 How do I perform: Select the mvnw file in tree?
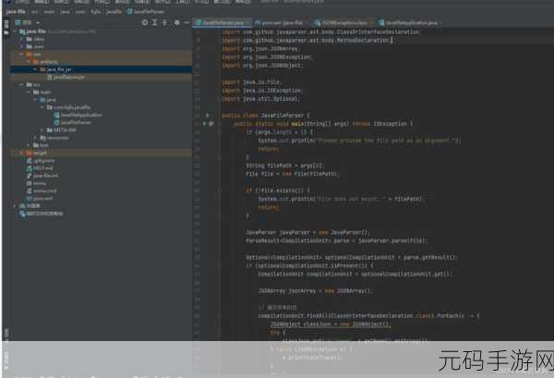39,183
